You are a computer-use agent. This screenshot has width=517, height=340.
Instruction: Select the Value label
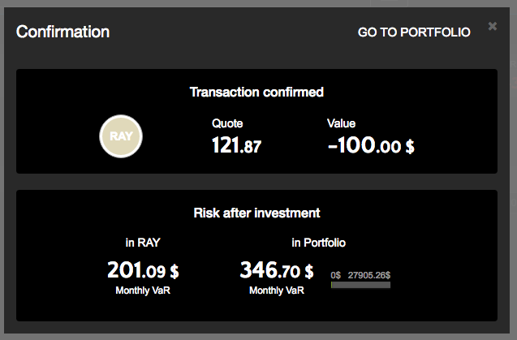pyautogui.click(x=341, y=124)
